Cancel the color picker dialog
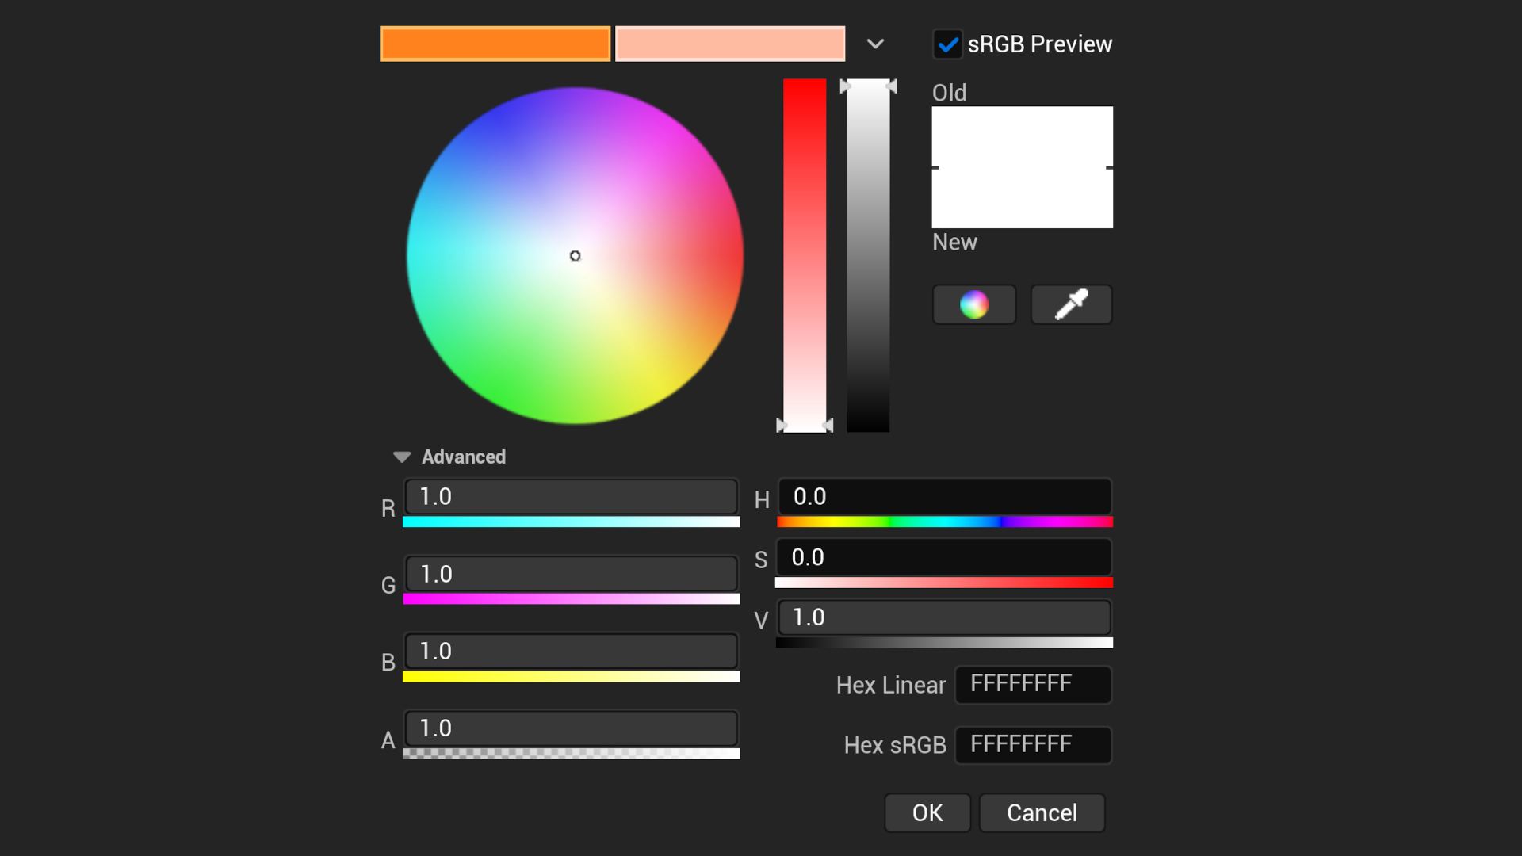This screenshot has height=856, width=1522. pyautogui.click(x=1042, y=812)
